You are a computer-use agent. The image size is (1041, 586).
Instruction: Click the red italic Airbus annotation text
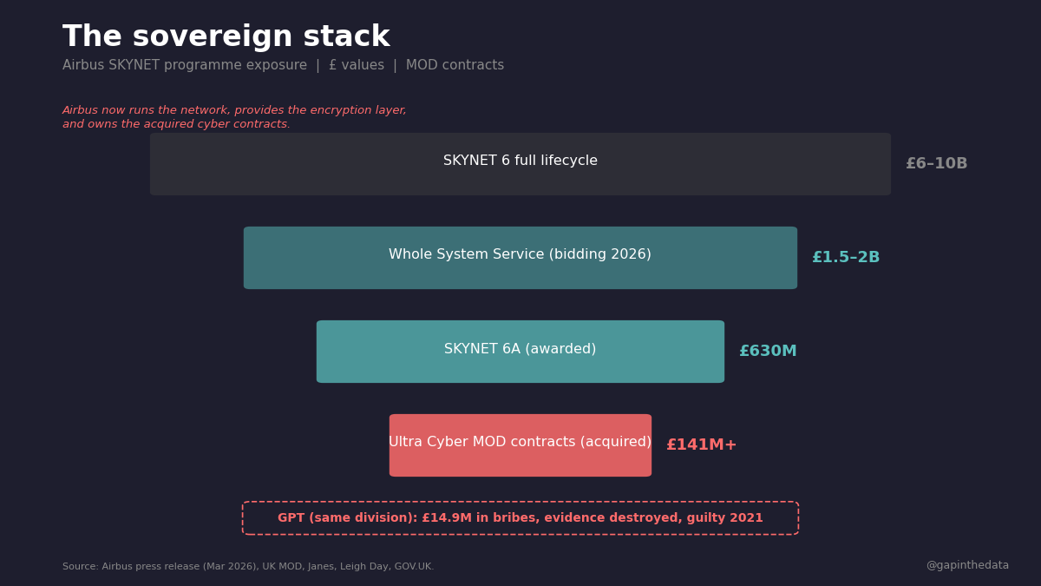click(x=234, y=117)
